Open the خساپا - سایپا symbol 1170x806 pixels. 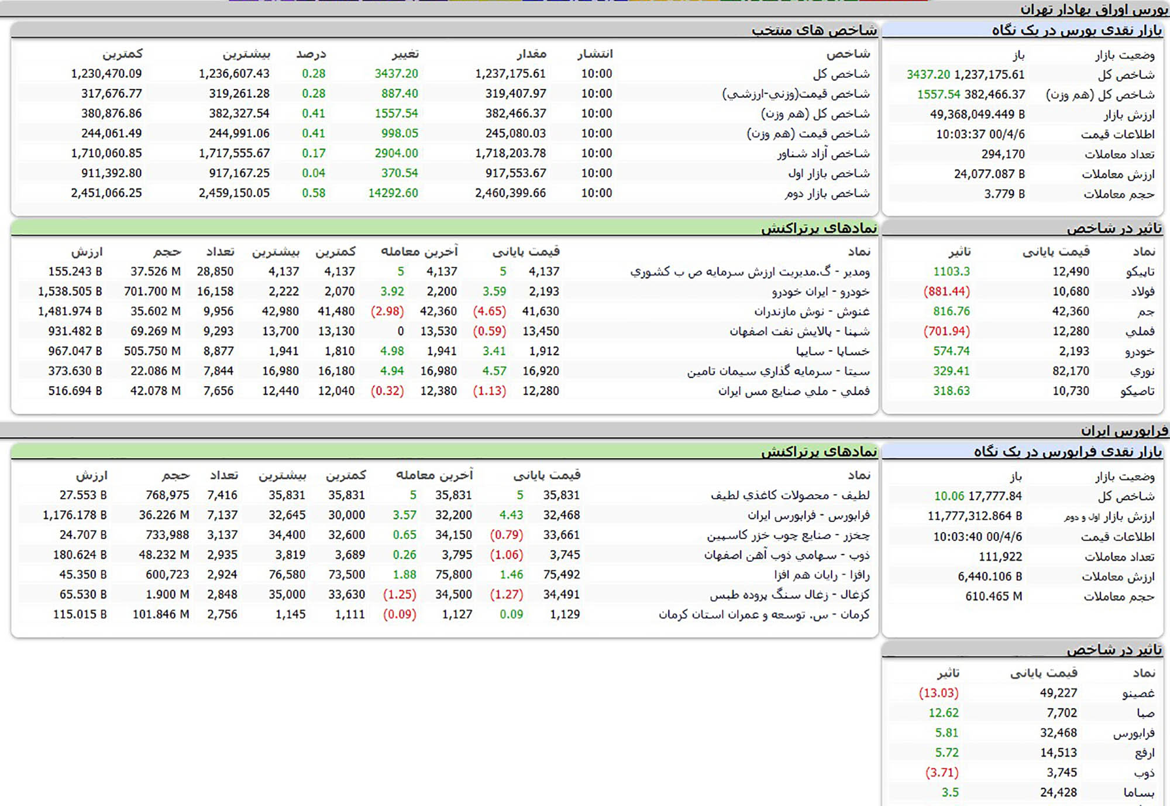pyautogui.click(x=833, y=351)
